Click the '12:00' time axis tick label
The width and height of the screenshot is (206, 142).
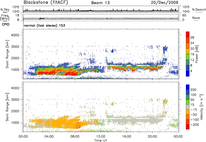pos(101,137)
